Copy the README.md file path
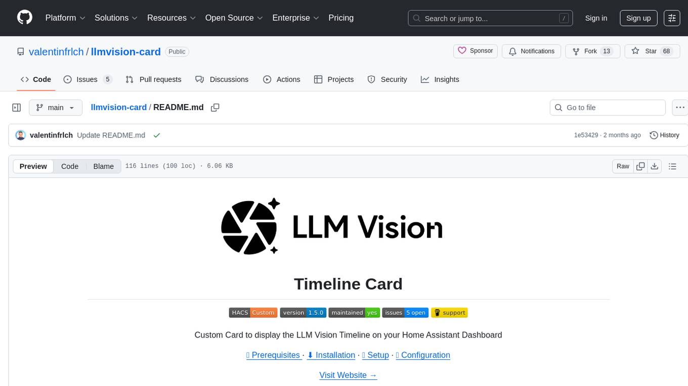 coord(215,108)
